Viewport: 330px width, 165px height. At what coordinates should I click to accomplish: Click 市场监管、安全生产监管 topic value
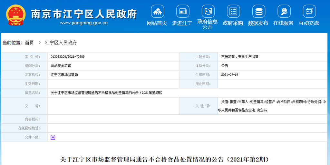pos(240,57)
